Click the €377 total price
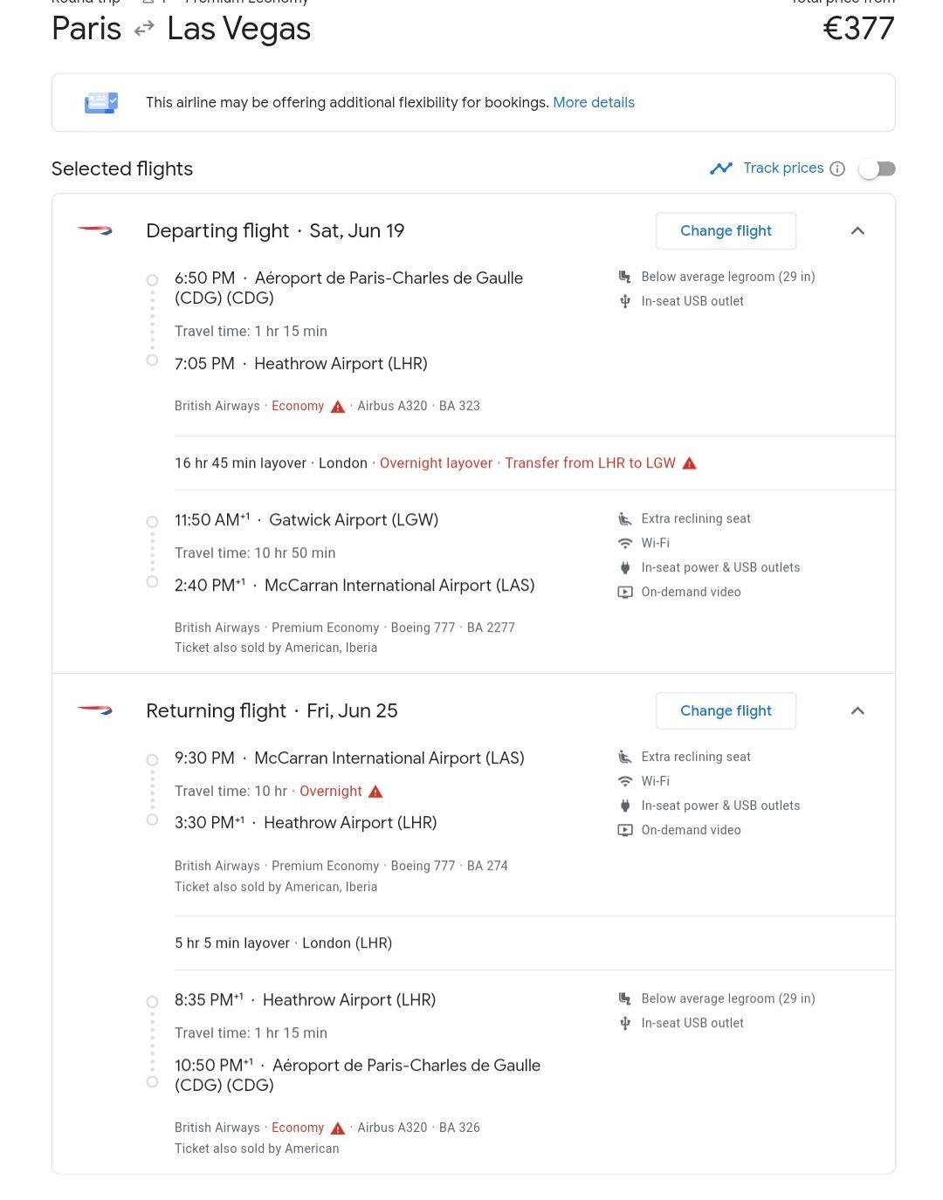Screen dimensions: 943x1200 click(858, 28)
